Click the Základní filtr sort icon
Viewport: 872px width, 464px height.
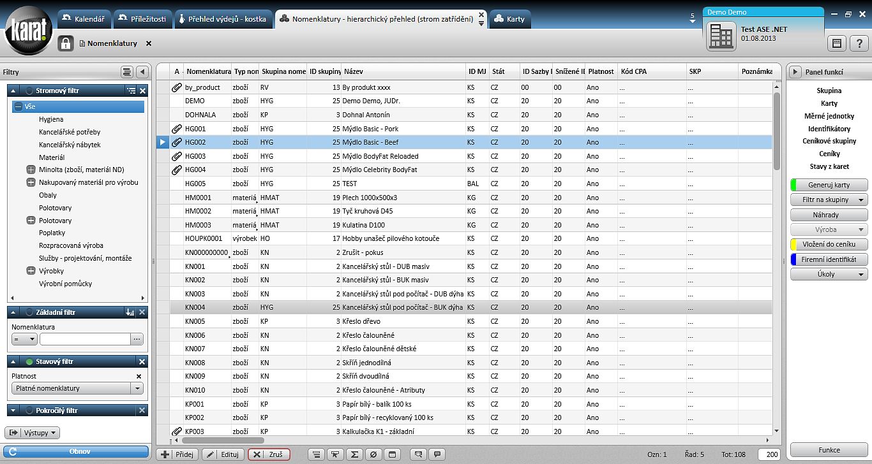click(130, 312)
